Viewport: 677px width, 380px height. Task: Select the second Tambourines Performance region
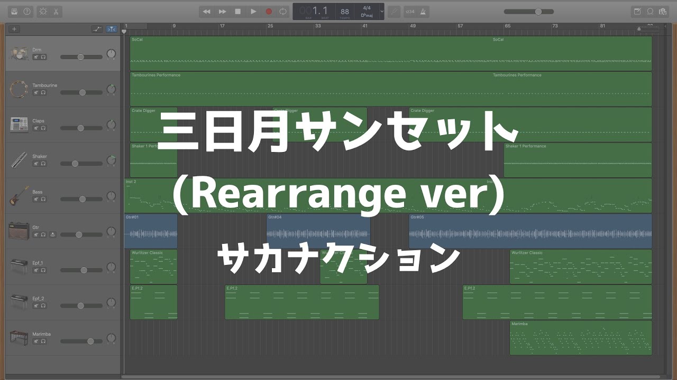pyautogui.click(x=572, y=89)
